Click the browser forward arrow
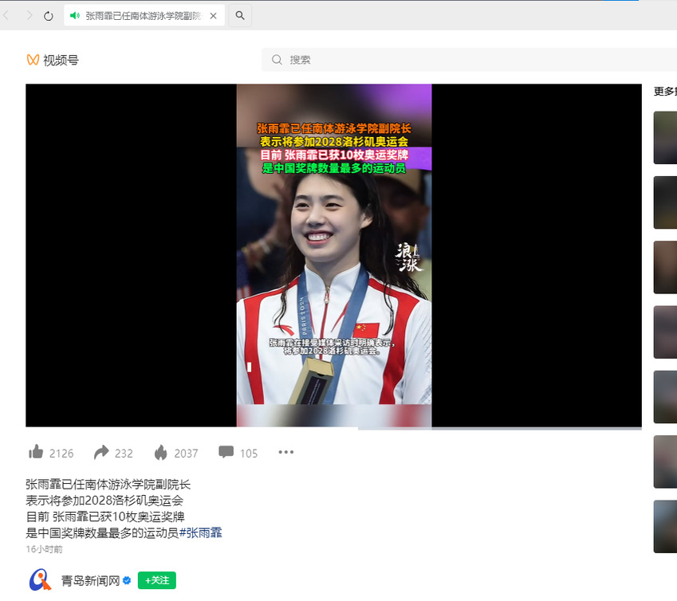 (x=29, y=16)
